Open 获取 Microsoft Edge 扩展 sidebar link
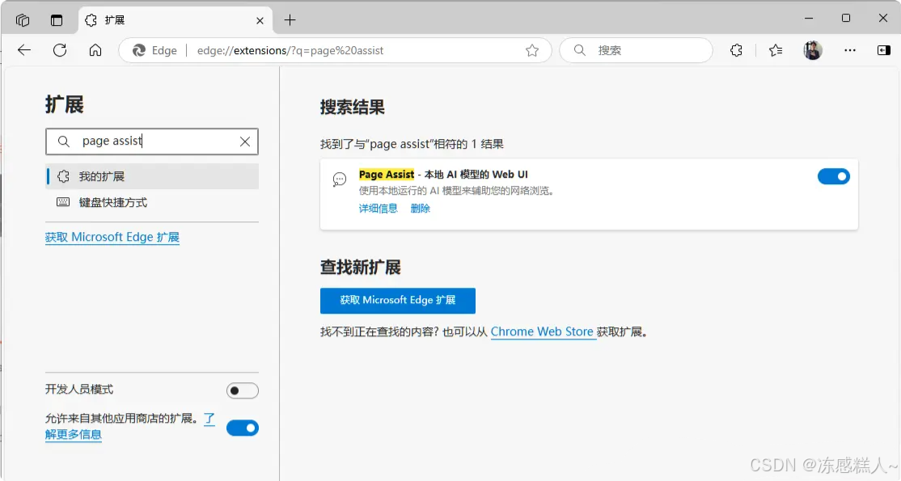 pyautogui.click(x=112, y=237)
